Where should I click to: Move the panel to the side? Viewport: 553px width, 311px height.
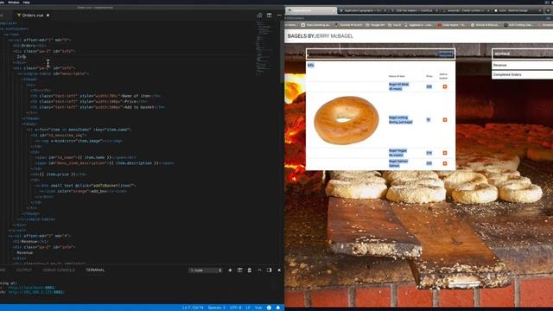[x=269, y=270]
